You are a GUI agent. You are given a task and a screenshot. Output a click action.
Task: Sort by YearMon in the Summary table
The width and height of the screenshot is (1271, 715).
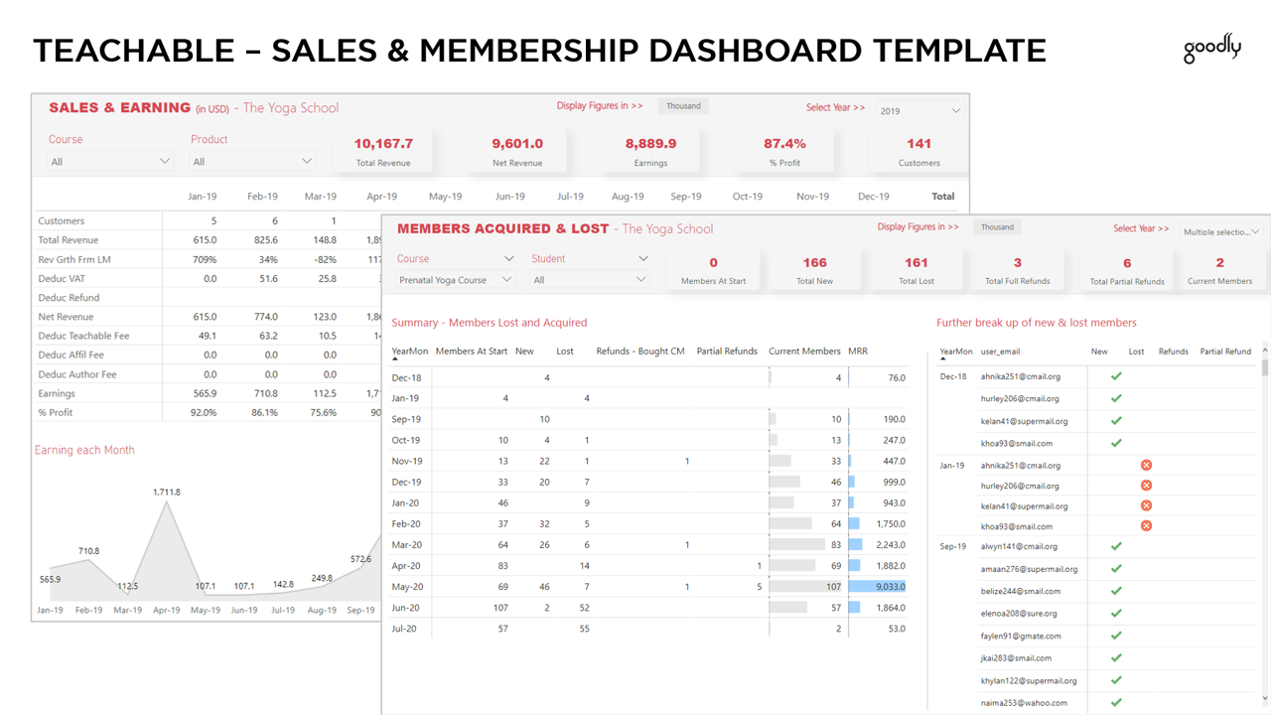click(409, 351)
